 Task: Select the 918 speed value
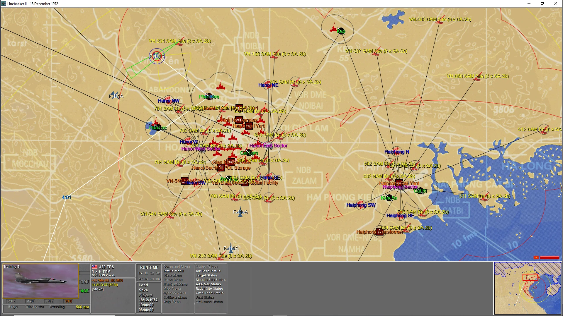[69, 301]
